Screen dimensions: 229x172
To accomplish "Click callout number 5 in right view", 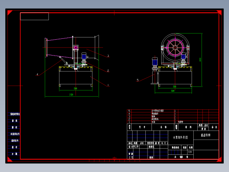I will (x=138, y=80).
